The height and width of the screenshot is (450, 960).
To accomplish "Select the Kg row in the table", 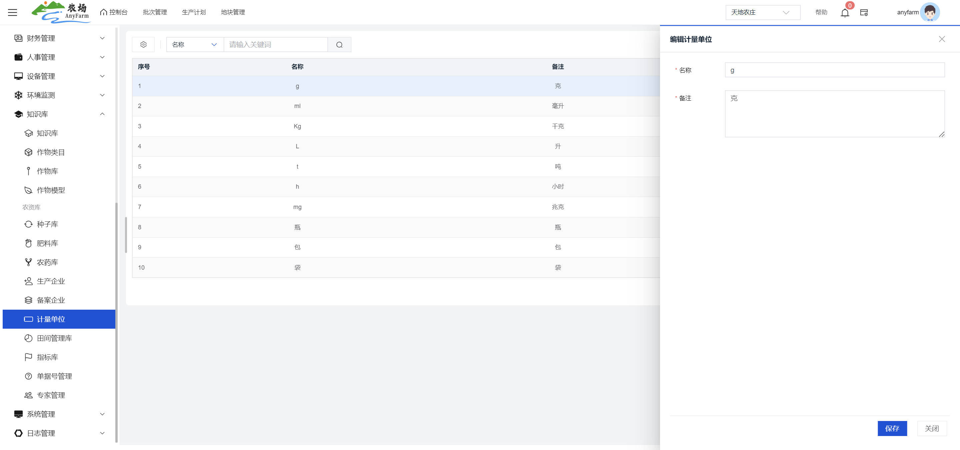I will click(x=297, y=126).
